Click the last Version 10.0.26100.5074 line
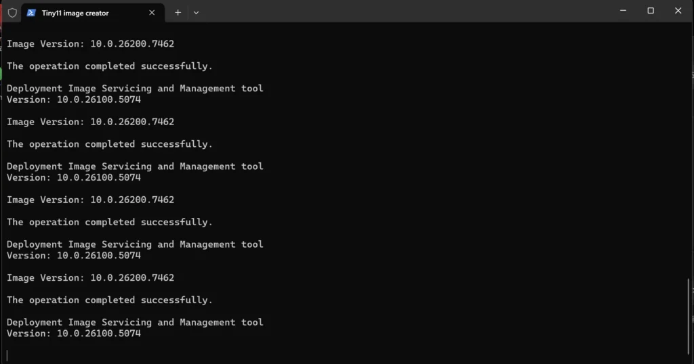Screen dimensions: 694x364 coord(73,334)
